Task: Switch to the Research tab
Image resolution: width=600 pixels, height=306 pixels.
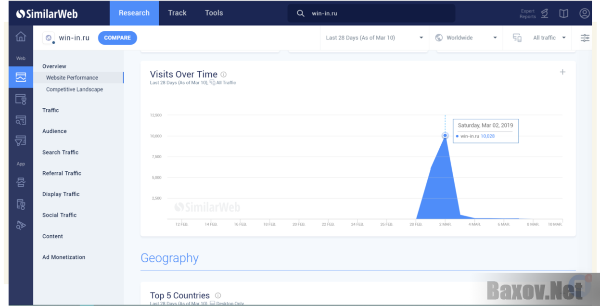Action: click(134, 13)
